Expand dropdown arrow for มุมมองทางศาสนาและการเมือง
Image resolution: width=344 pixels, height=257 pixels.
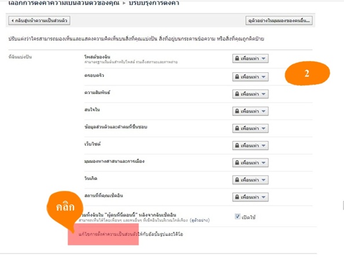264,163
